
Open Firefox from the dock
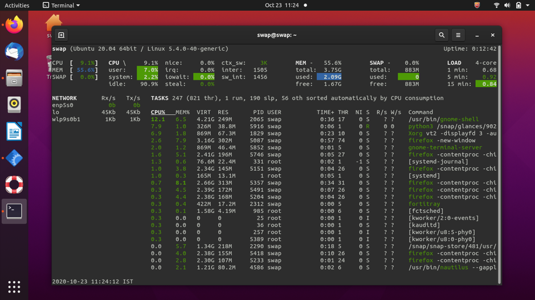(14, 25)
